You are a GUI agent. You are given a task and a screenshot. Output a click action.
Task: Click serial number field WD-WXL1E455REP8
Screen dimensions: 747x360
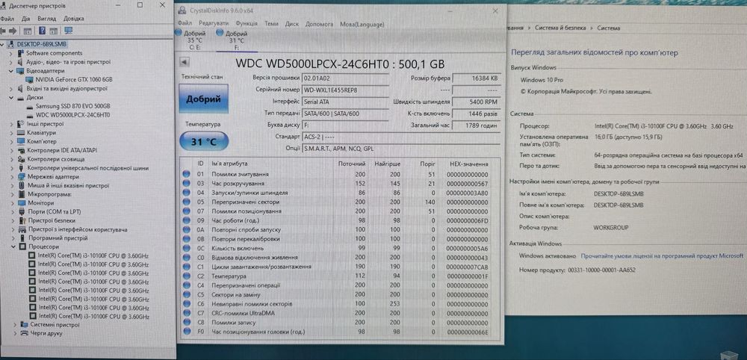(345, 90)
